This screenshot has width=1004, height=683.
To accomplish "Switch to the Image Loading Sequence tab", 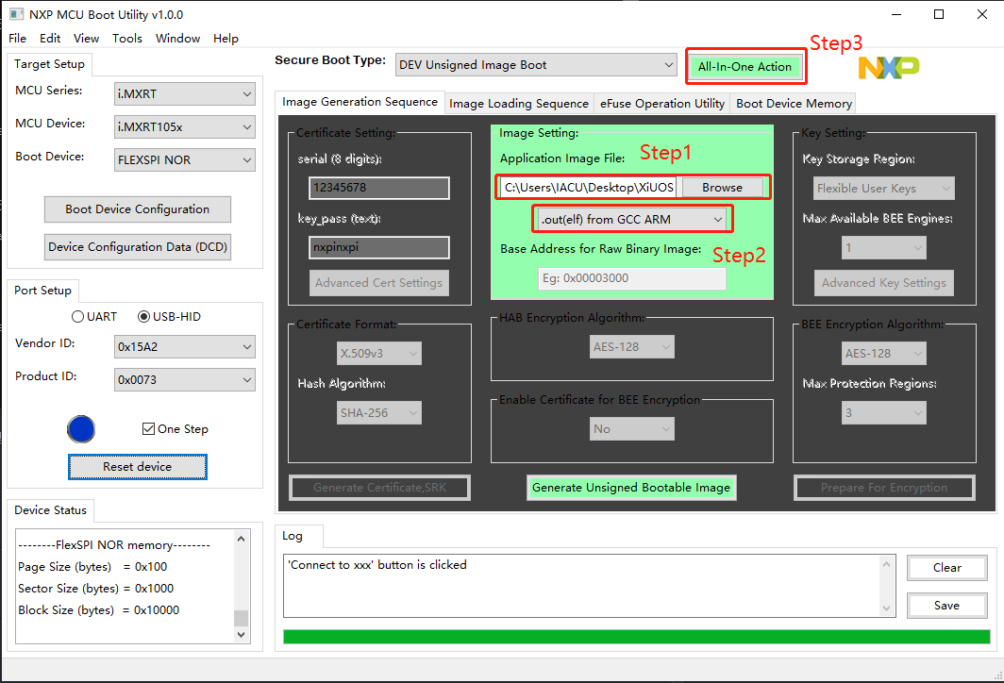I will [x=519, y=104].
